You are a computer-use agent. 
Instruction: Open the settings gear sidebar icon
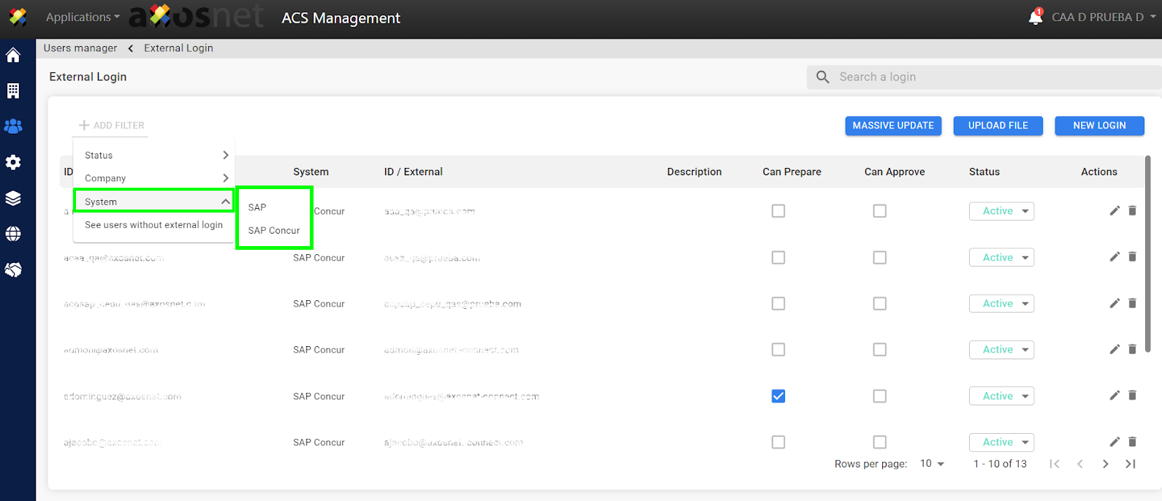13,162
